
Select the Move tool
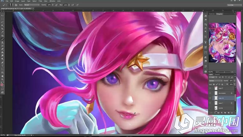pyautogui.click(x=2, y=16)
